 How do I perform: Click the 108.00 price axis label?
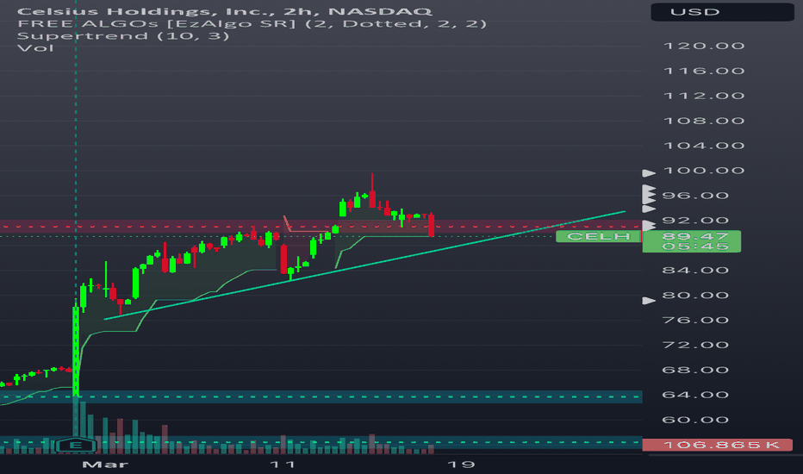(704, 121)
